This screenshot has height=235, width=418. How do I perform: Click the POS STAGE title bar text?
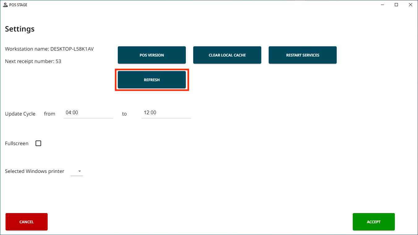click(x=18, y=5)
